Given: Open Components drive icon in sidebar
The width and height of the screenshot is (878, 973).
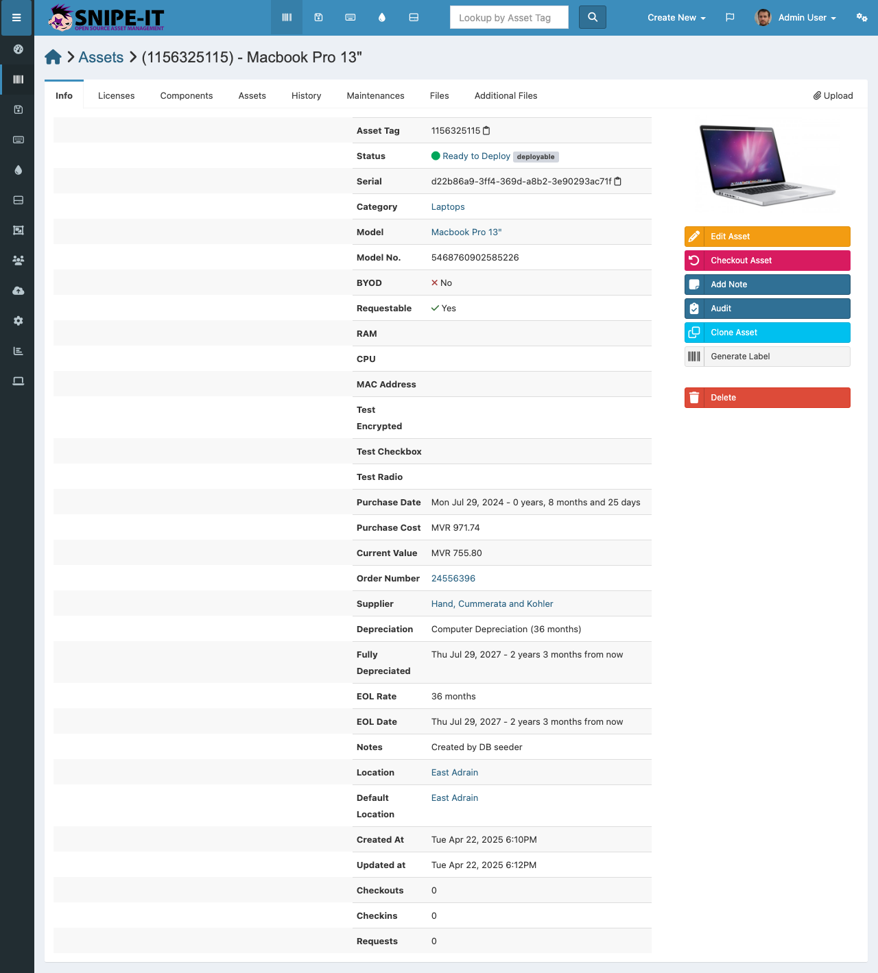Looking at the screenshot, I should tap(19, 200).
